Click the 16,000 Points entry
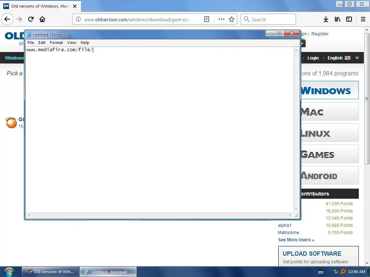Screen dimensions: 370x277 click(x=339, y=211)
